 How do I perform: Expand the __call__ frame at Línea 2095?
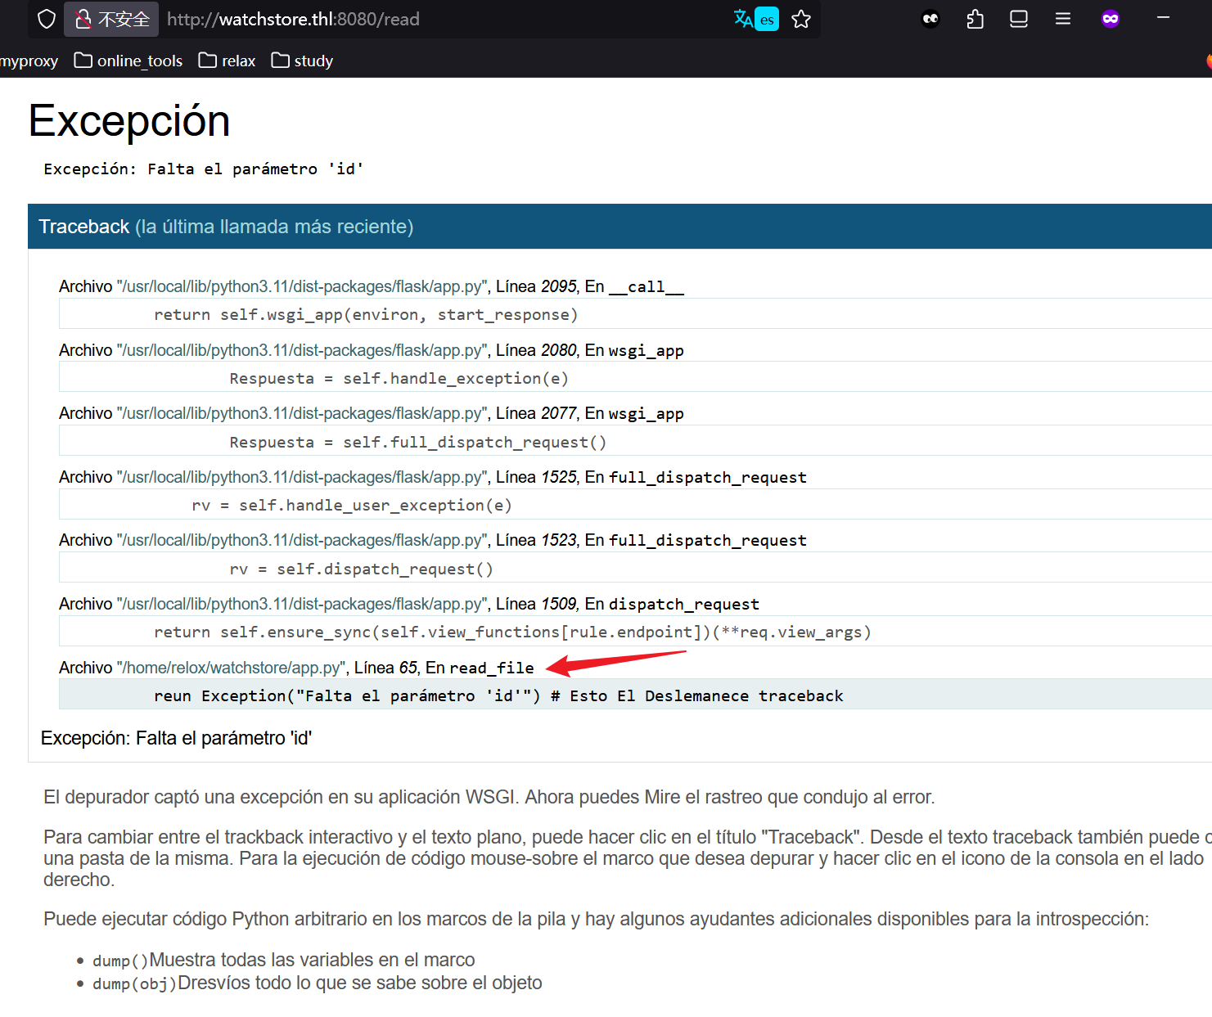point(372,286)
